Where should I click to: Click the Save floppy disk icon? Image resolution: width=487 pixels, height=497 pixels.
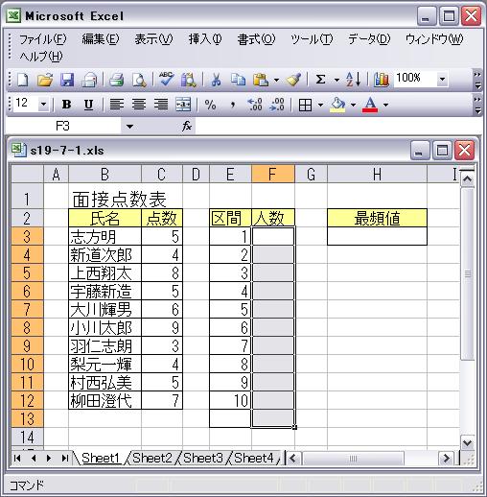tap(67, 80)
